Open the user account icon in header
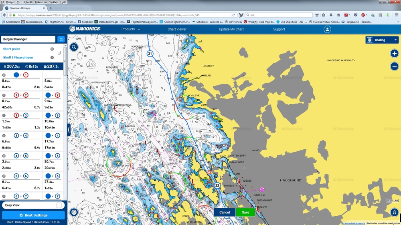This screenshot has width=401, height=225. click(x=327, y=29)
